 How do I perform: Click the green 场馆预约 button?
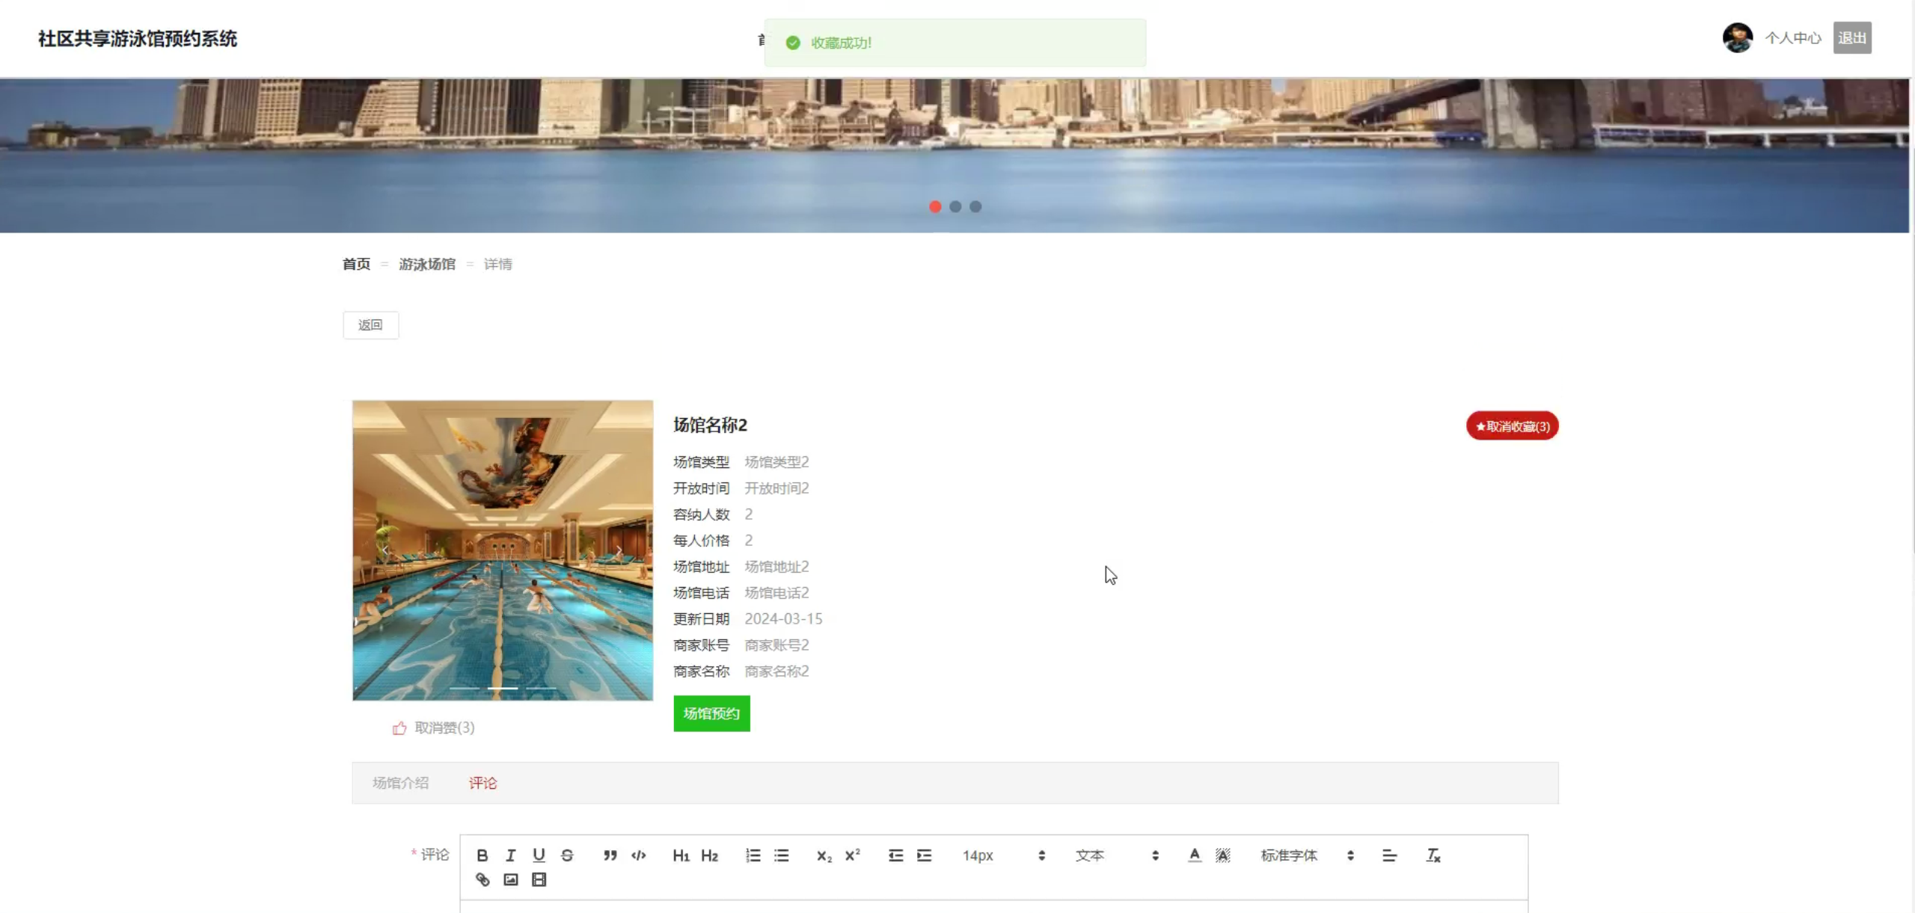(x=711, y=713)
